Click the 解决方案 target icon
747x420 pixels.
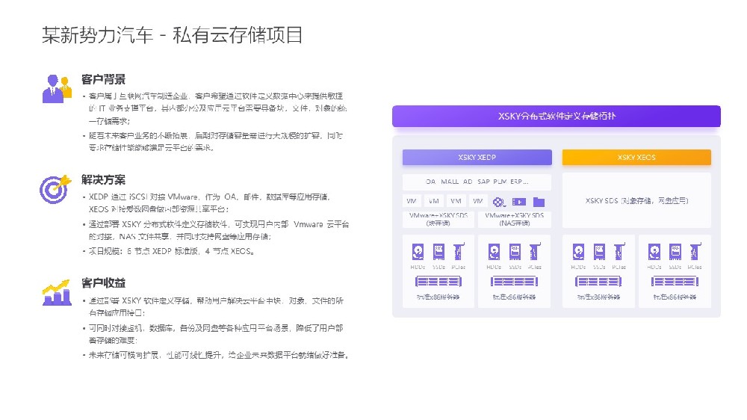[x=57, y=188]
